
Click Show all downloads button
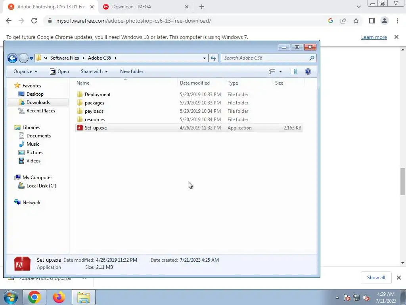[376, 278]
